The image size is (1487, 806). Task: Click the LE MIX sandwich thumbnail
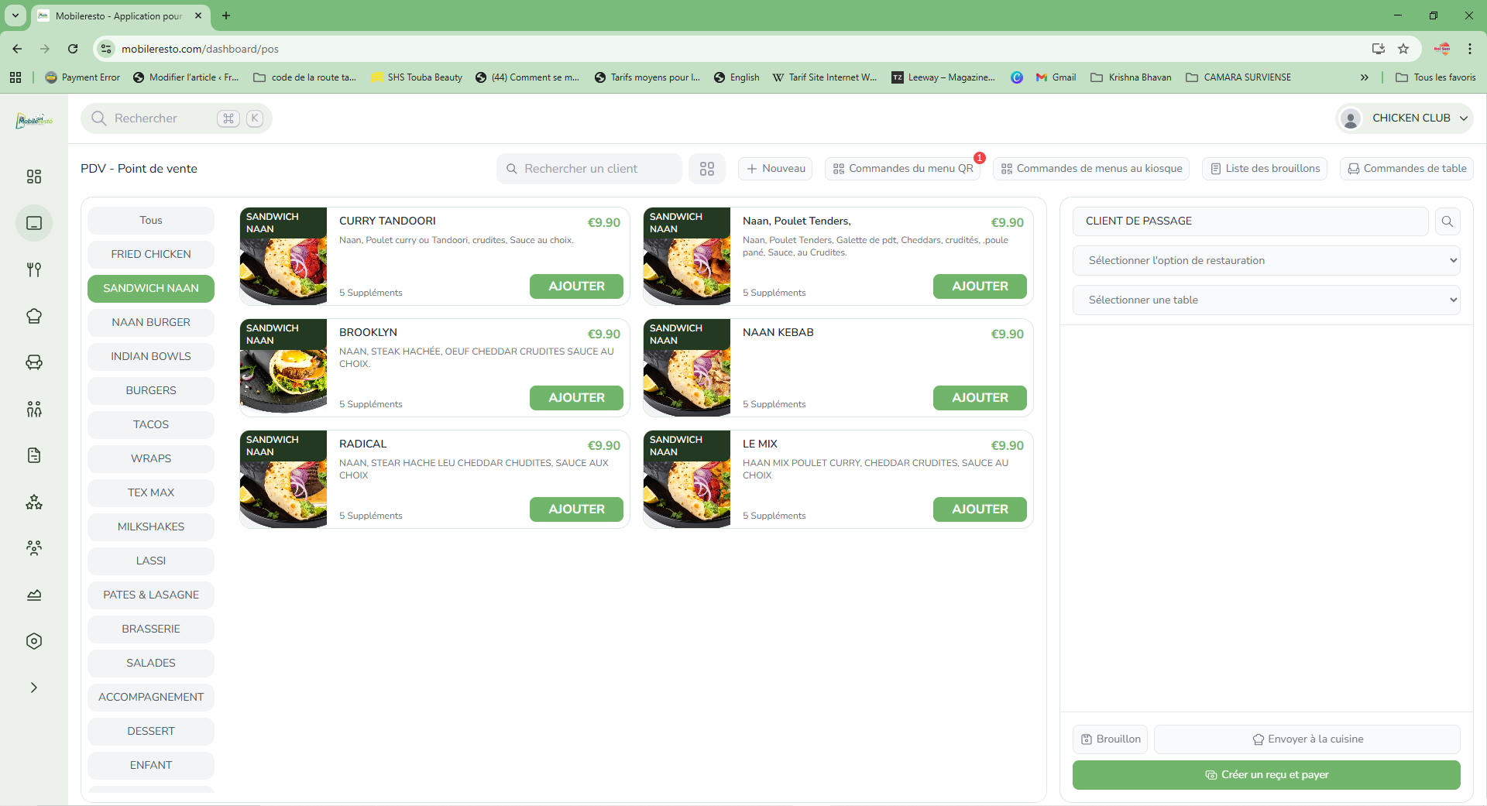687,479
